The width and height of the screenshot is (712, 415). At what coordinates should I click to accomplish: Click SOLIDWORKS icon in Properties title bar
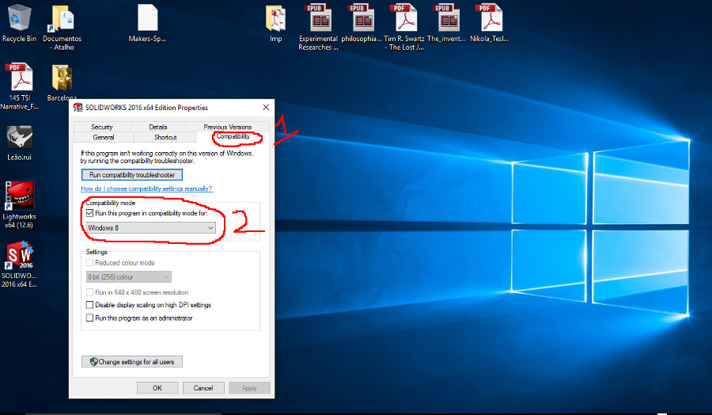pyautogui.click(x=78, y=107)
